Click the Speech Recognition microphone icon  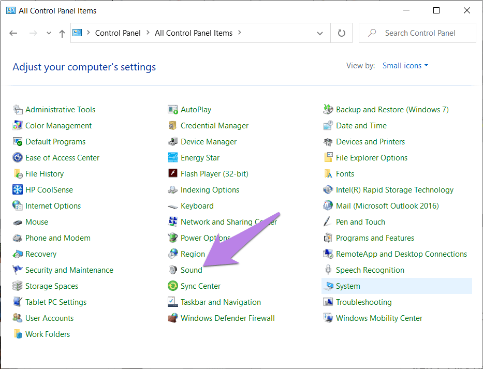(328, 270)
